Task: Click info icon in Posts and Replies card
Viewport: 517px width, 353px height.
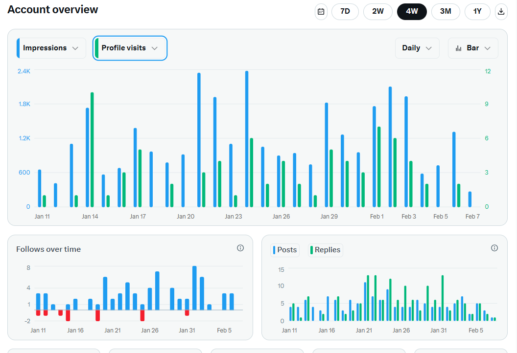Action: point(494,248)
